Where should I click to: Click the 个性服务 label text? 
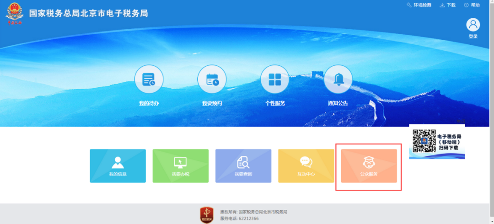275,103
